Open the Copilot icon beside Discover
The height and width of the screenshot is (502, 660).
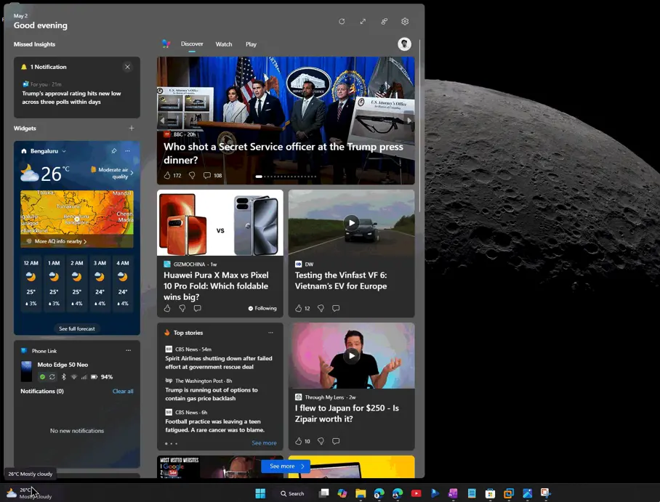[x=166, y=44]
